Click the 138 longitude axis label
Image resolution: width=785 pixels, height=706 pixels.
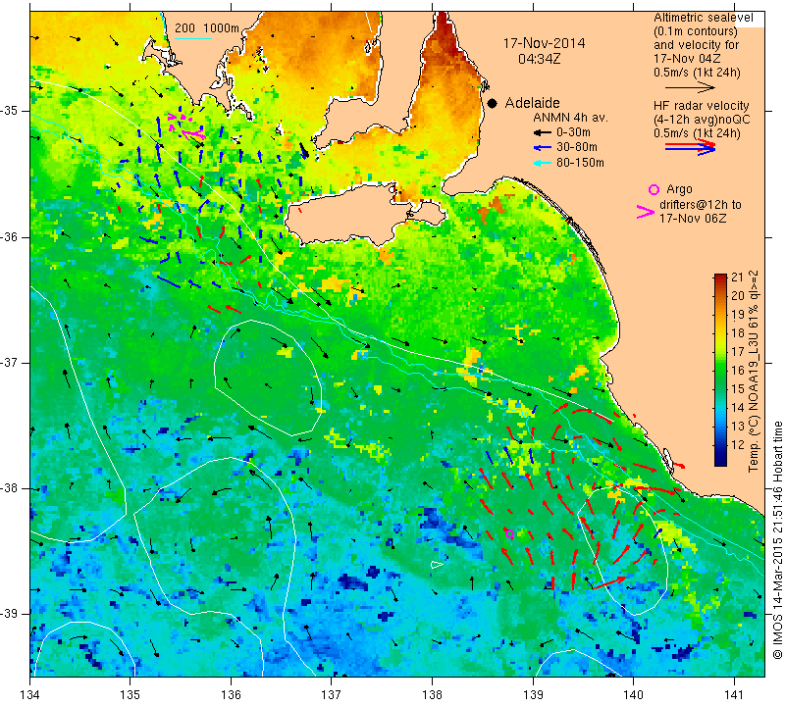(432, 694)
